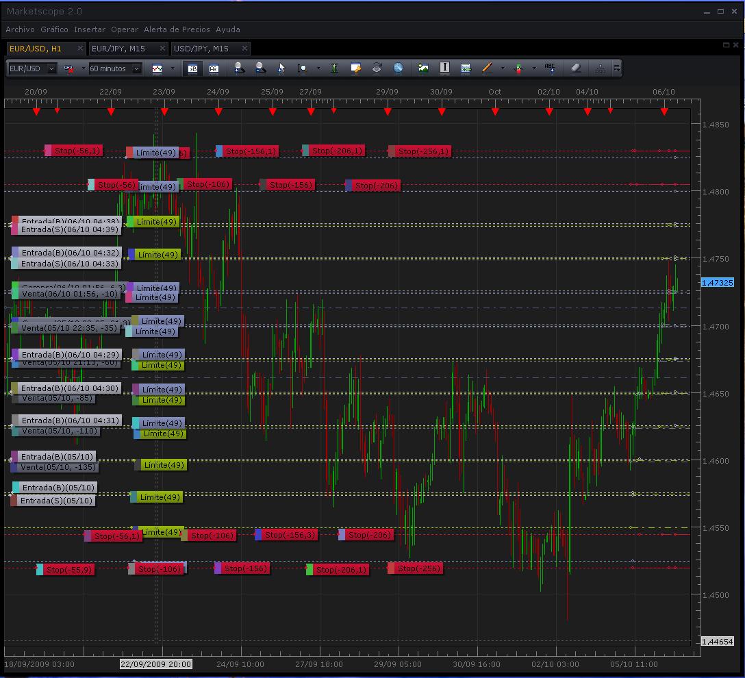Image resolution: width=745 pixels, height=678 pixels.
Task: Click the blue swatch on Stop(-156,1) label
Action: click(219, 151)
